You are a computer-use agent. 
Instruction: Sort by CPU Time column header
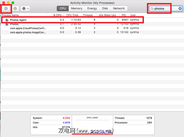(x=72, y=15)
